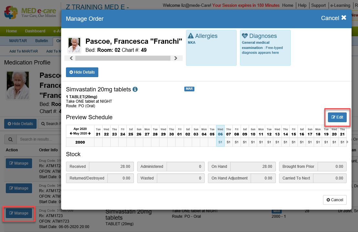Image resolution: width=358 pixels, height=232 pixels.
Task: Open the Support link in header
Action: coord(318,6)
